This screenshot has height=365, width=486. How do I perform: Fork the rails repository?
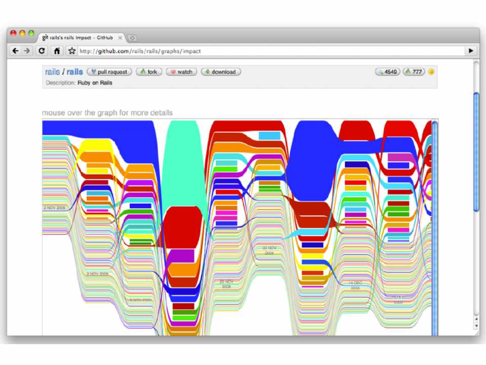coord(149,72)
